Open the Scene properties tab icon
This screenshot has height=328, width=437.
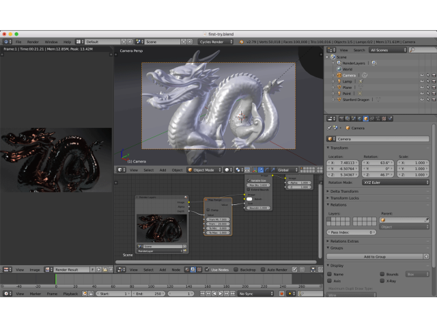coord(354,118)
